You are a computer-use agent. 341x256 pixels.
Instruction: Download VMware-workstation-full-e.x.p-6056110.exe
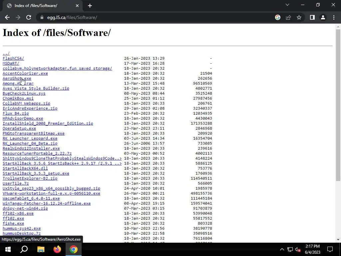[51, 194]
